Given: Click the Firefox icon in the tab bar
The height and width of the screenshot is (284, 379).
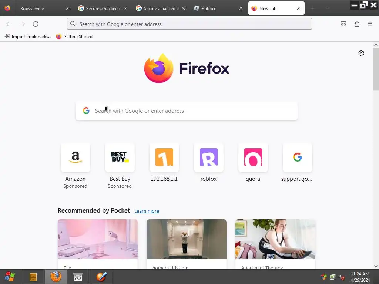Looking at the screenshot, I should pos(7,8).
